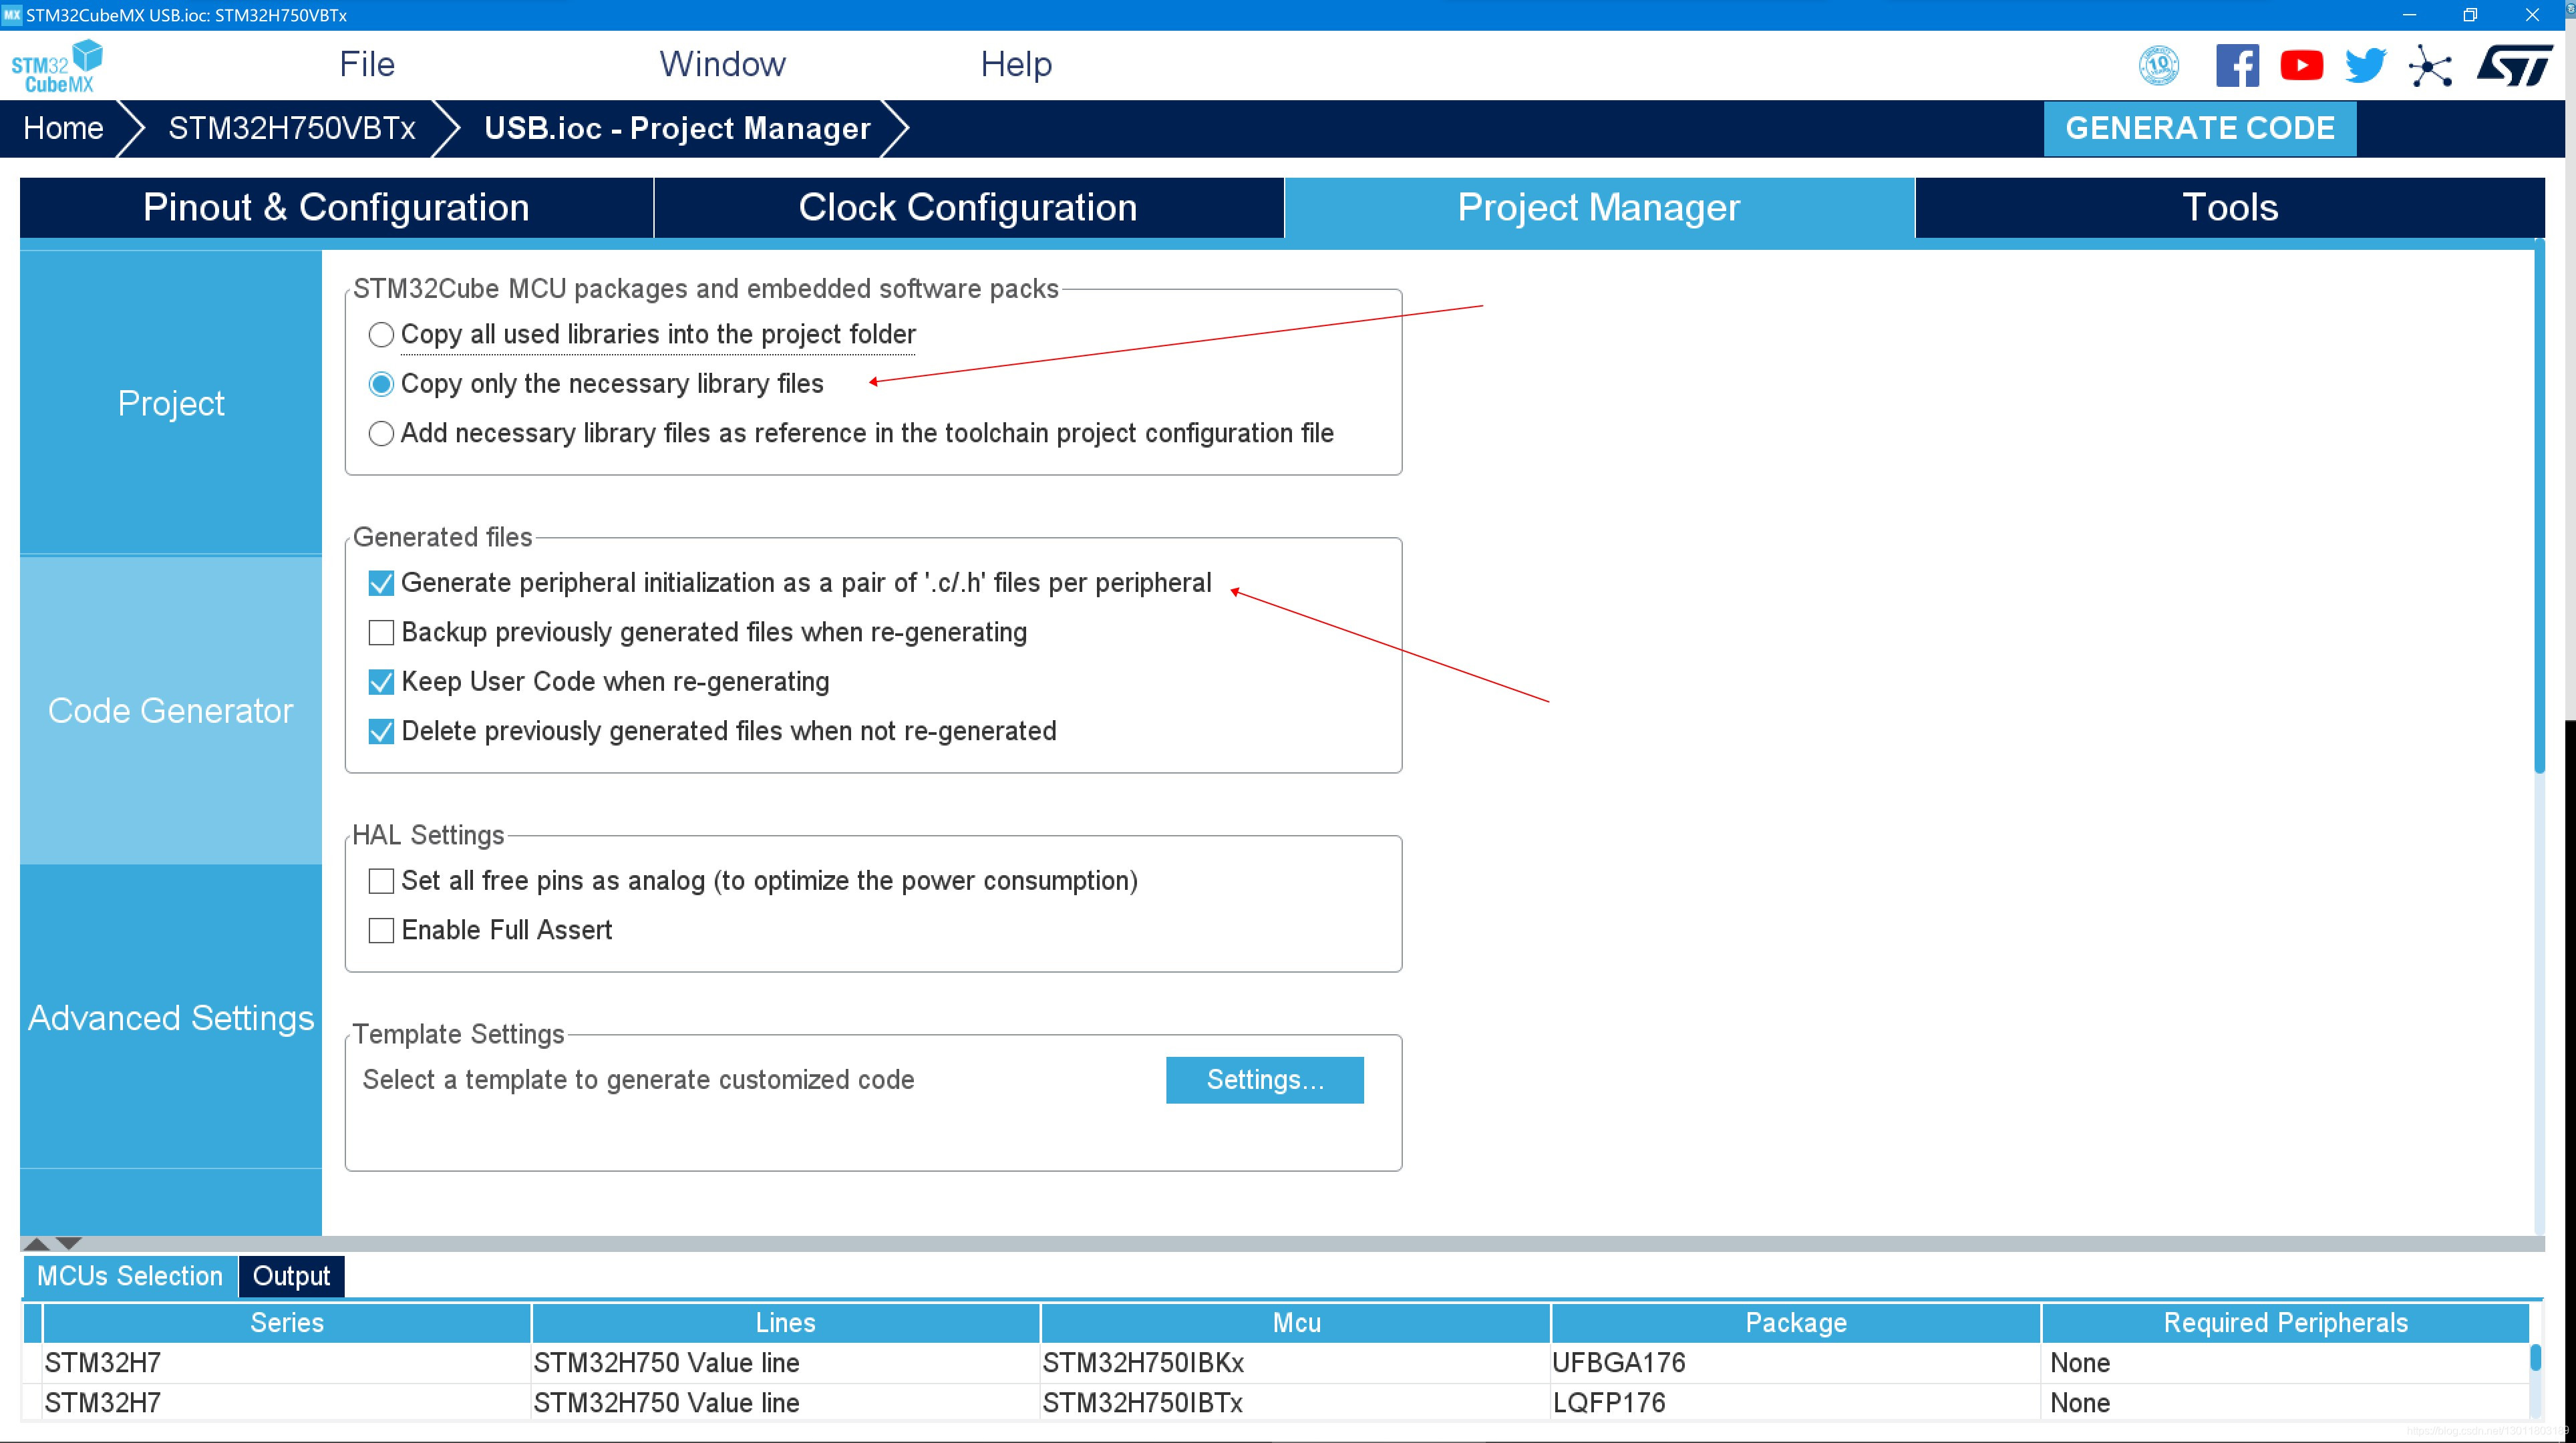
Task: Click USB.ioc - Project Manager breadcrumb
Action: pos(677,128)
